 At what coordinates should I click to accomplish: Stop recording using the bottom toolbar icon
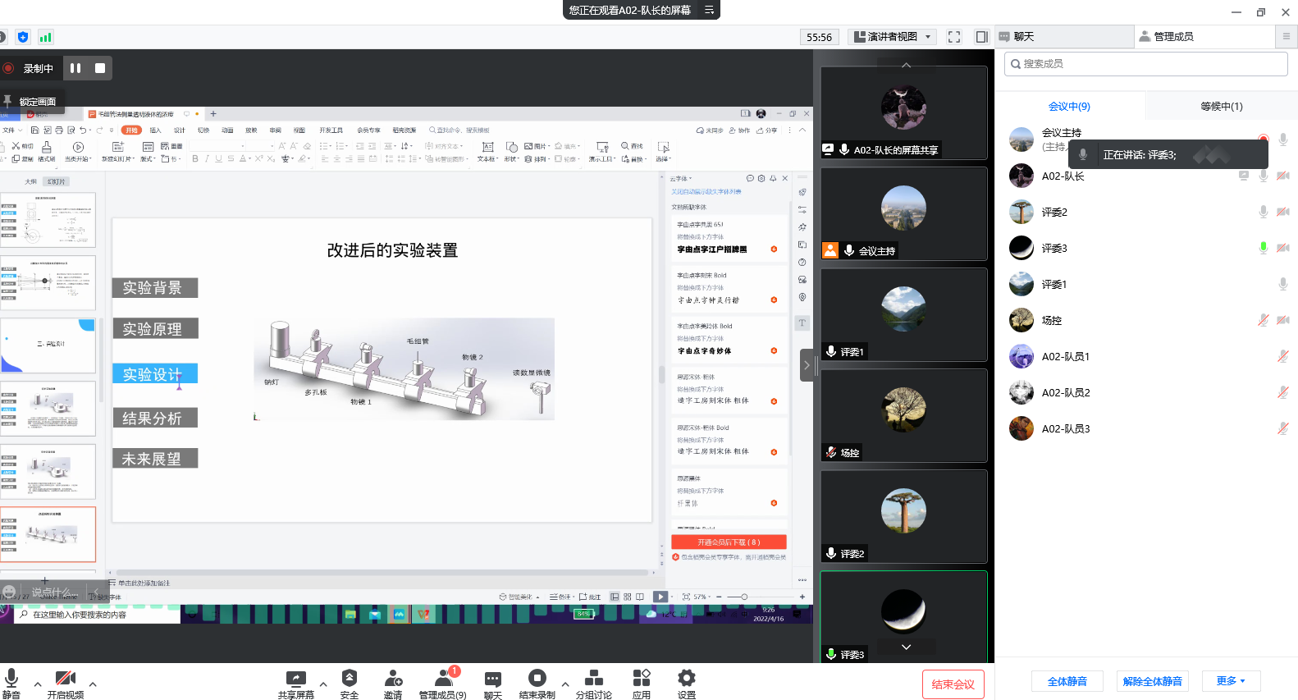(537, 679)
